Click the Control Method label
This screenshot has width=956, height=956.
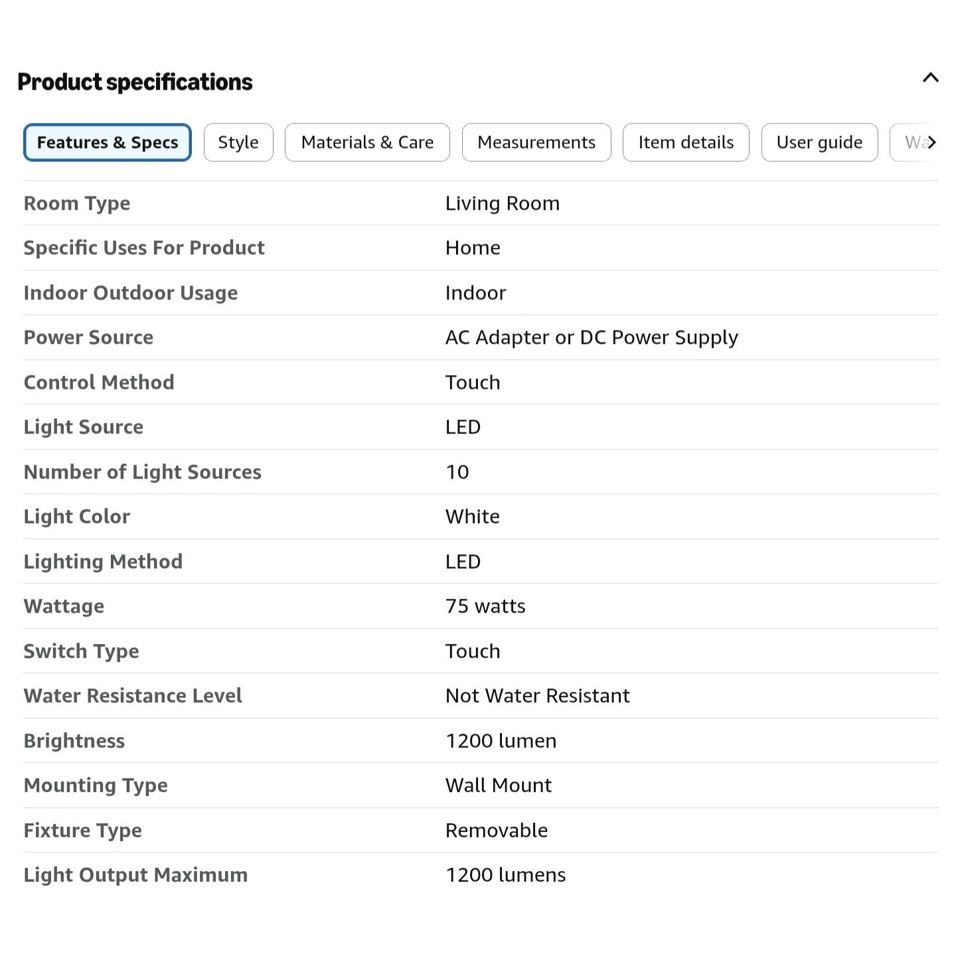tap(99, 382)
